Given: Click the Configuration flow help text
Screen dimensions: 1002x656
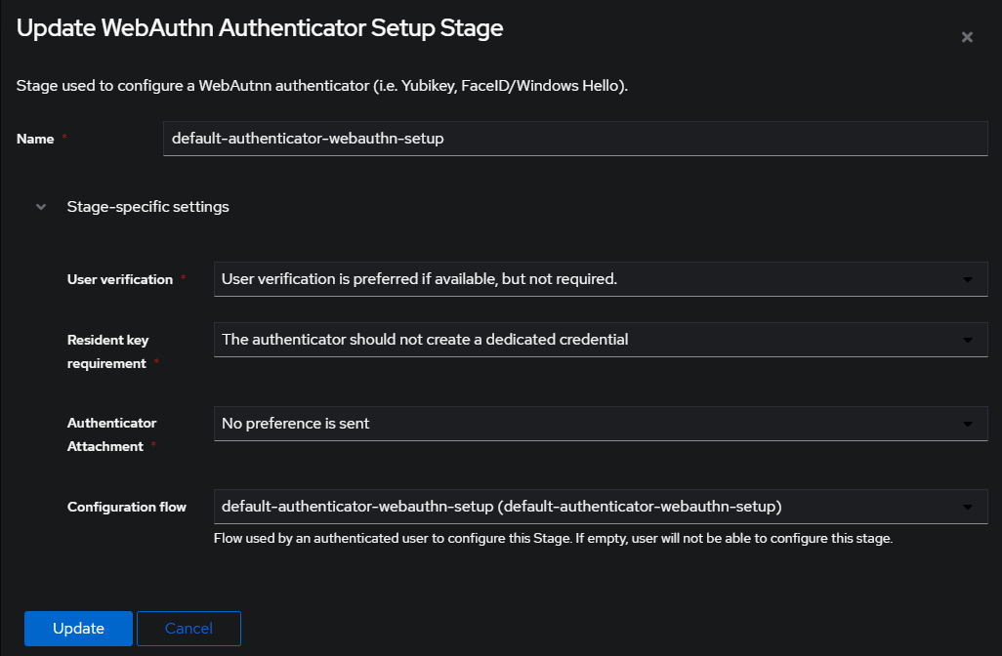Looking at the screenshot, I should tap(553, 538).
